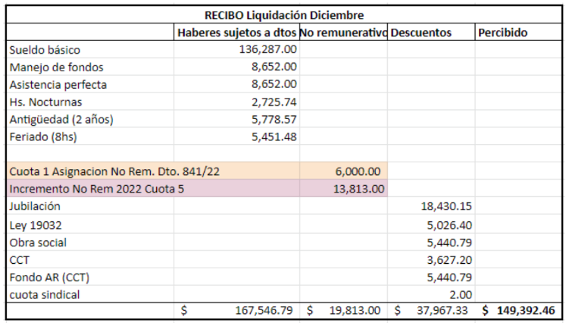
Task: Select the Hs. Nocturnas value 2,725.74
Action: (x=274, y=102)
